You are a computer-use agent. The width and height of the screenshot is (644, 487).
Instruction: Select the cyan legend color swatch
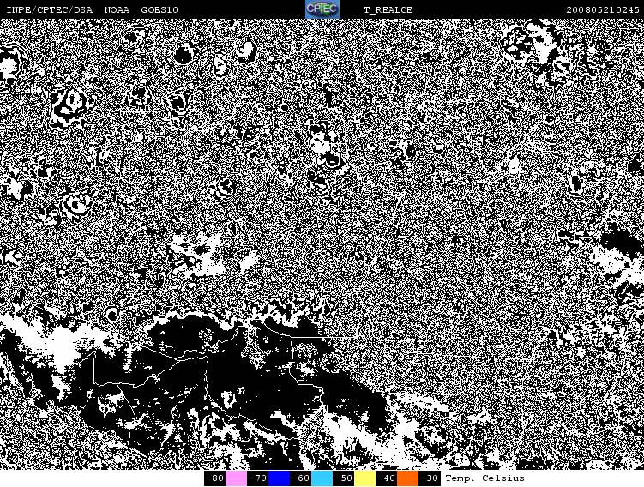pos(322,478)
